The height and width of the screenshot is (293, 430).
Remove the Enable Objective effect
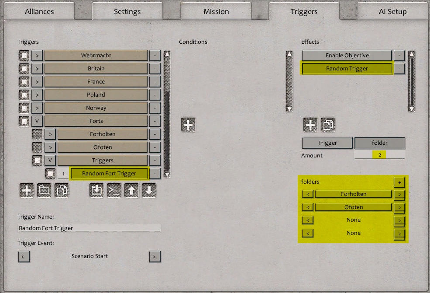tap(399, 56)
